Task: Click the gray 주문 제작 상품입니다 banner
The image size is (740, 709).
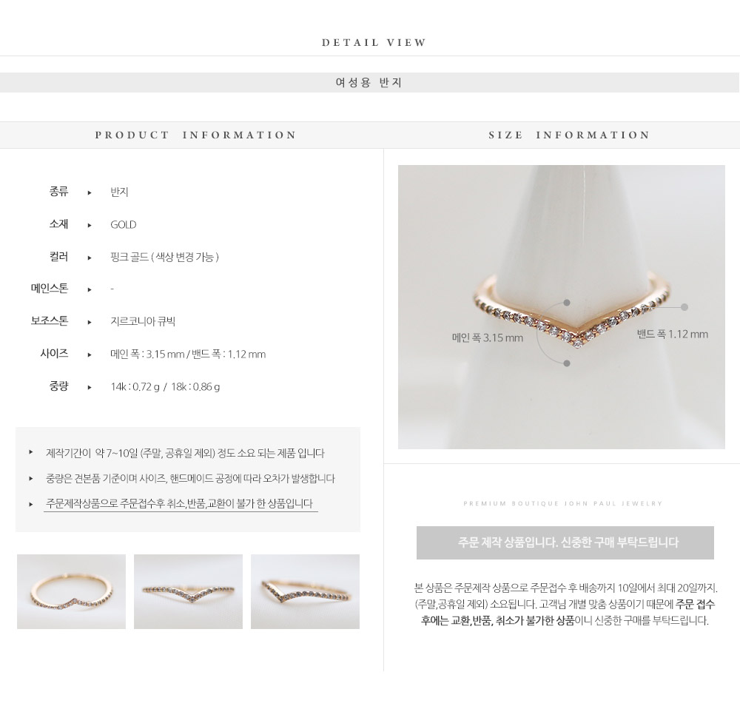Action: (x=565, y=542)
